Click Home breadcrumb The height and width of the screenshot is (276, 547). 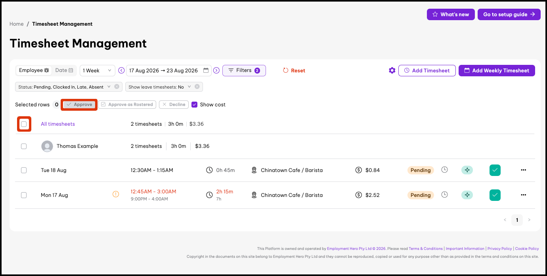(x=17, y=24)
